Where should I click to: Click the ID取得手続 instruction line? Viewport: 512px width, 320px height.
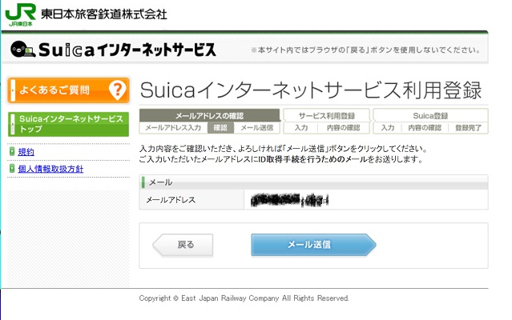coord(281,159)
